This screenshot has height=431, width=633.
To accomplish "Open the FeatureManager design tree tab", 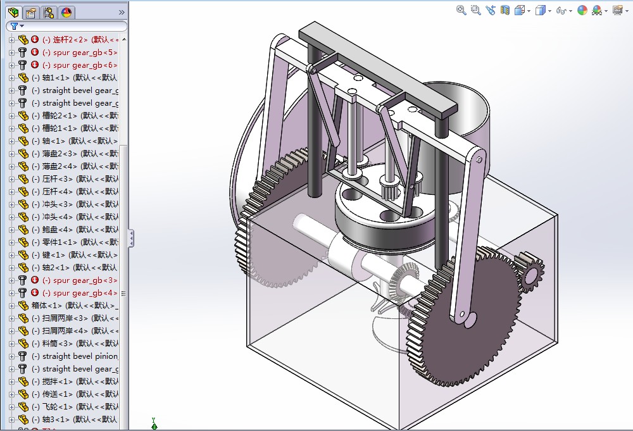I will [13, 13].
